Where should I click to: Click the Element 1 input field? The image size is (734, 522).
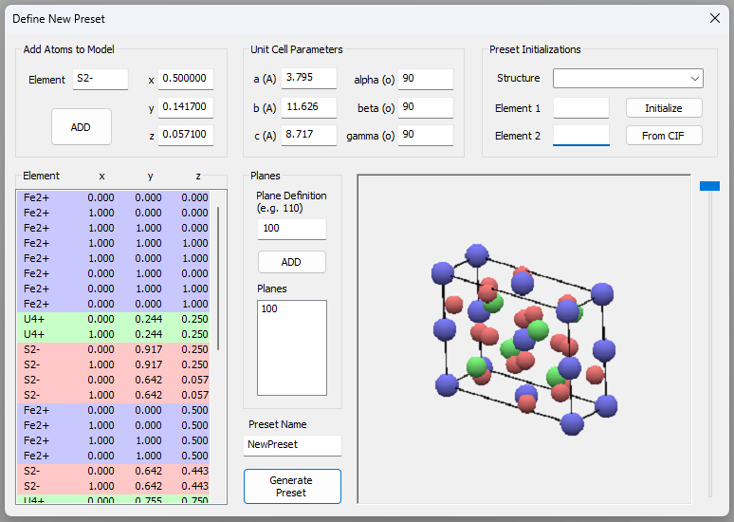pos(580,108)
